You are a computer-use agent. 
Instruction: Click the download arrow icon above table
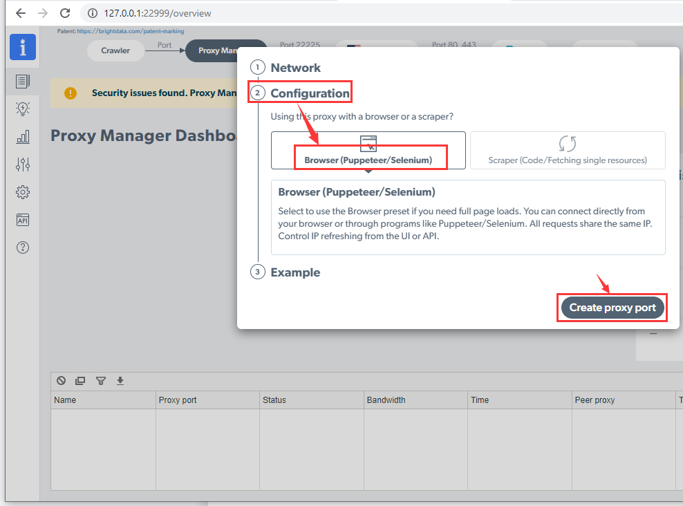pos(120,381)
